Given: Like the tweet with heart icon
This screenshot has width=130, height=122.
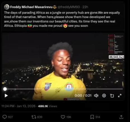Looking at the screenshot, I should click(63, 117).
